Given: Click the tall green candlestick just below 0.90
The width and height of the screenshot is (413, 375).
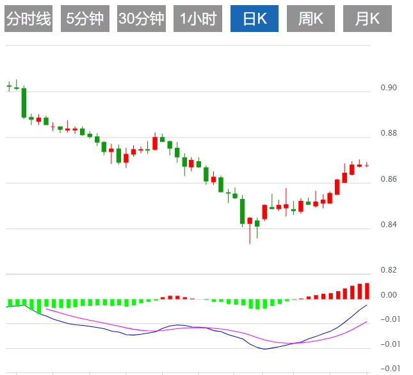Looking at the screenshot, I should (24, 102).
